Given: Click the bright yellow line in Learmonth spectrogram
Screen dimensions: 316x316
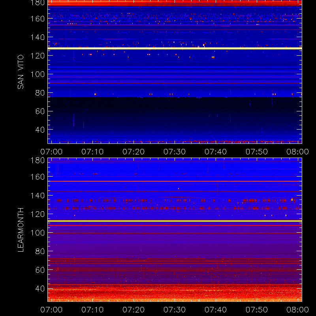Looking at the screenshot, I should [x=175, y=221].
